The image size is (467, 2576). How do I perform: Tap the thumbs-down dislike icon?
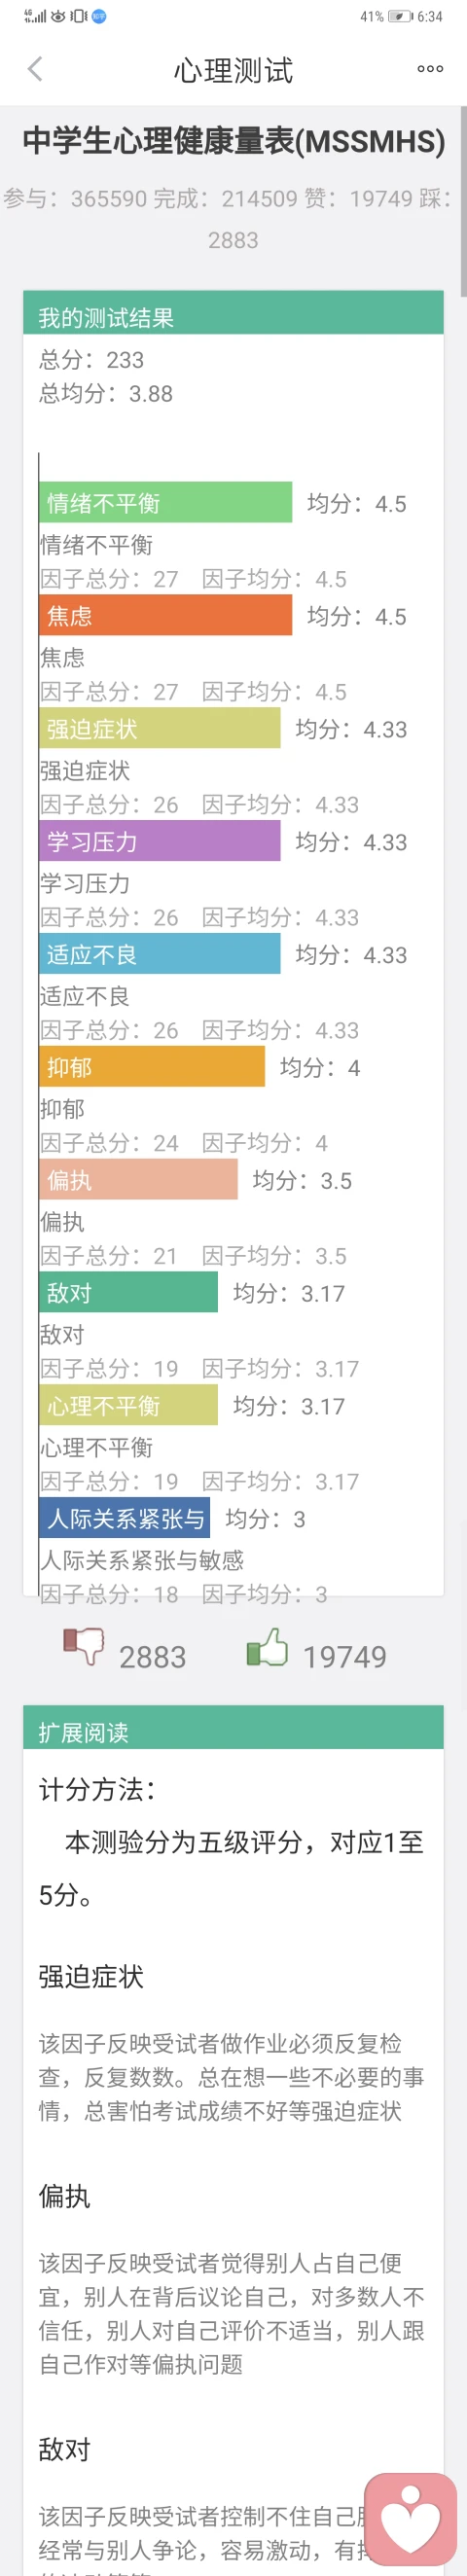click(x=84, y=1647)
